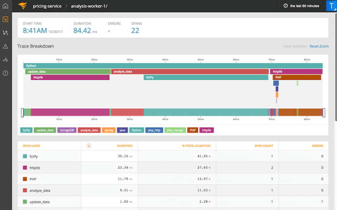Sort table by Span Count column
337x210 pixels.
click(x=264, y=146)
